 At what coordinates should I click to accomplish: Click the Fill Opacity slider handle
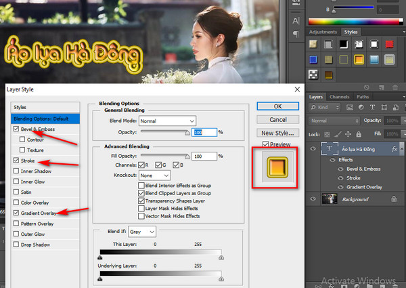click(187, 157)
